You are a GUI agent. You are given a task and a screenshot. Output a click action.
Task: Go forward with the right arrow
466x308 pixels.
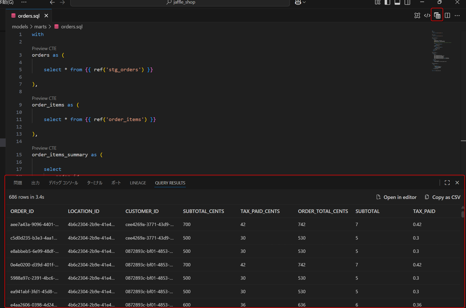coord(62,2)
